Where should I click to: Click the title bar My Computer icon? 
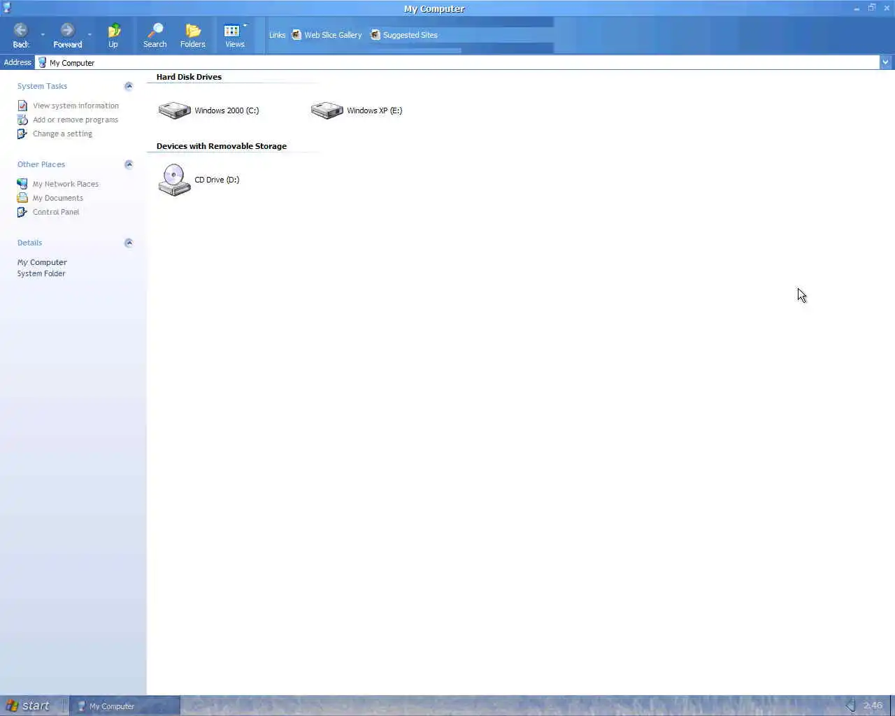point(7,8)
